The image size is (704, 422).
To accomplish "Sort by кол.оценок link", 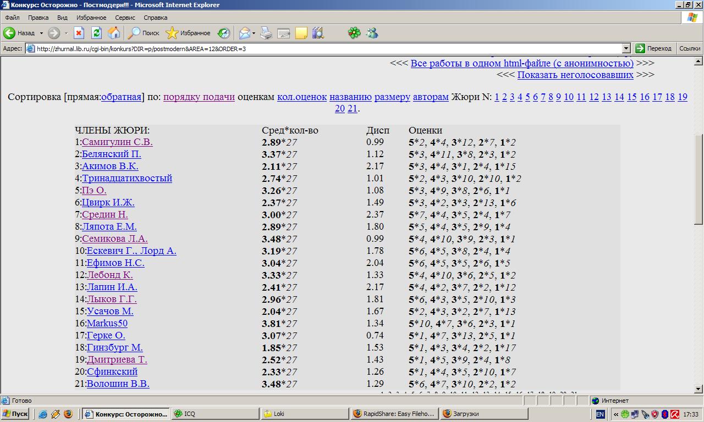I will 301,97.
